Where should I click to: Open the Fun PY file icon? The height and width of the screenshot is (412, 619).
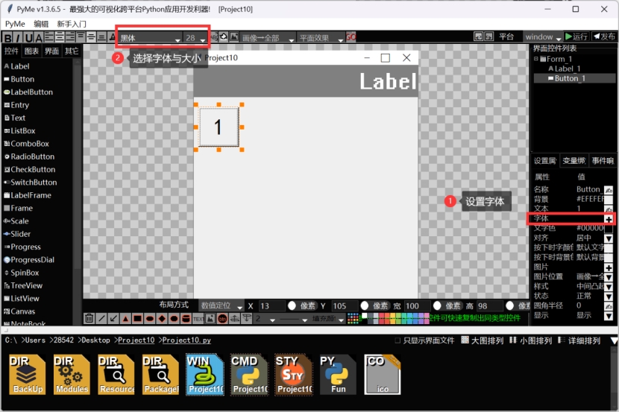point(338,374)
